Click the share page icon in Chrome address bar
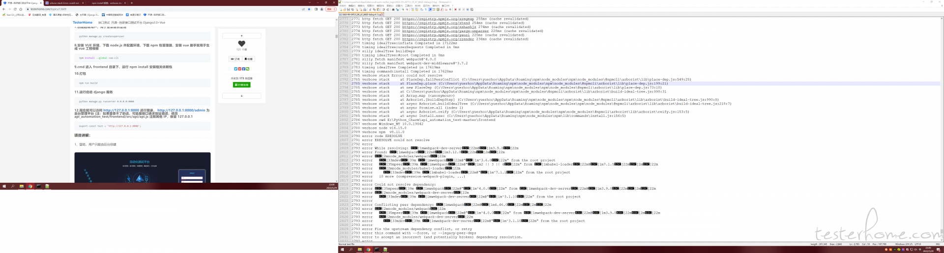 pyautogui.click(x=303, y=9)
